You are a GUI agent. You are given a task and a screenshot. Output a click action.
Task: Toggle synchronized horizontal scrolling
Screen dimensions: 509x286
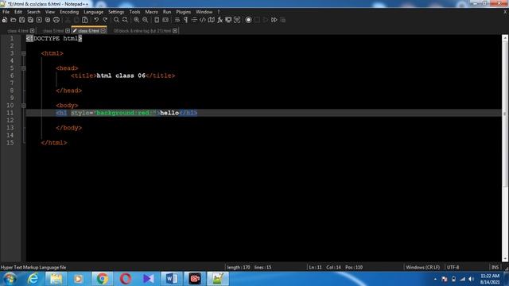point(165,20)
